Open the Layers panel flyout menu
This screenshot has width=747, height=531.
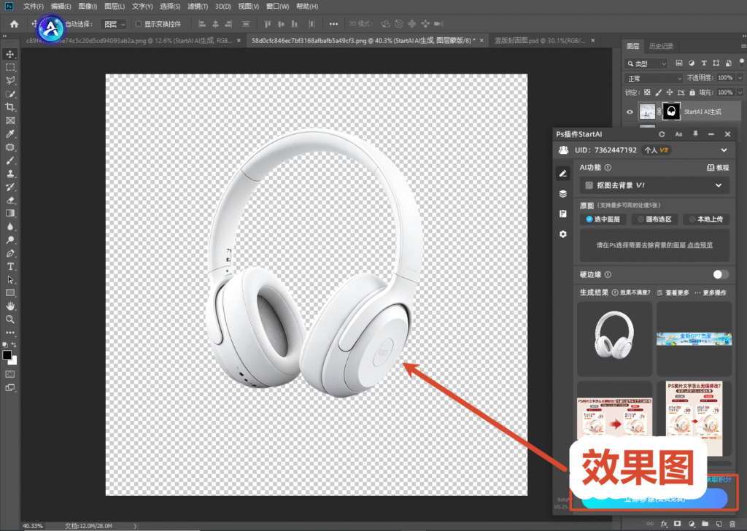click(x=743, y=46)
